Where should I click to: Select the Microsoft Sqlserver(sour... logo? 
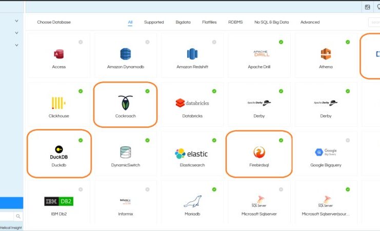pos(326,202)
